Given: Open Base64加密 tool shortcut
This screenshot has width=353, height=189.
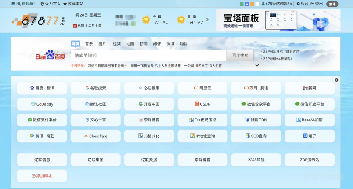Looking at the screenshot, I should 310,120.
